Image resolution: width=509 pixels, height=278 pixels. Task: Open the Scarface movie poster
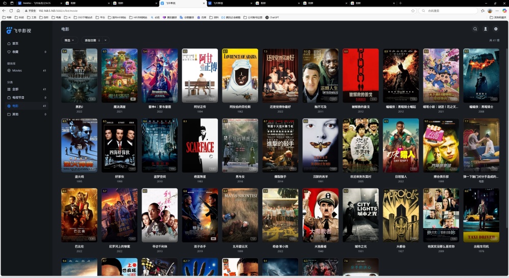(200, 145)
